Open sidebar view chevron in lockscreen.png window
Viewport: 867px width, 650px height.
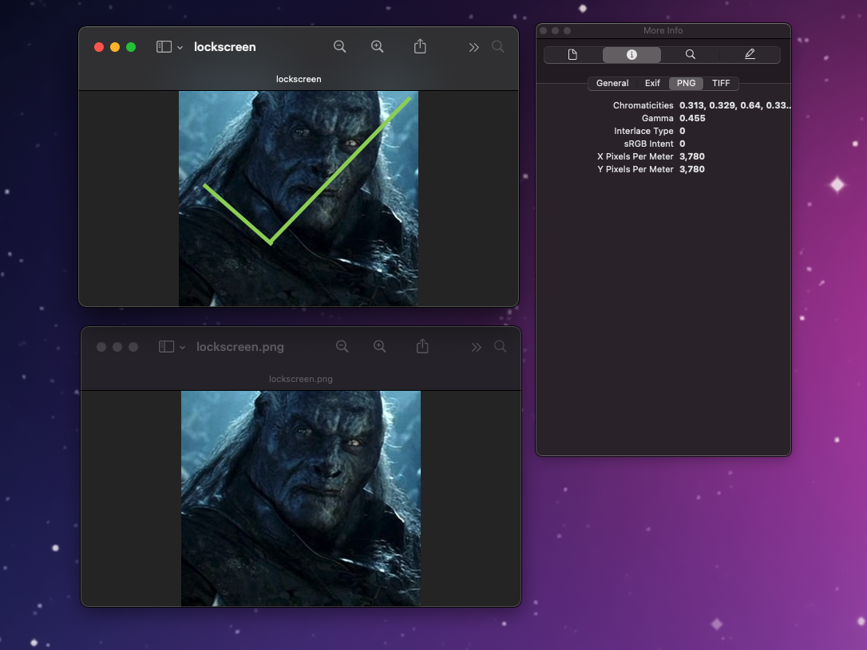[x=183, y=348]
